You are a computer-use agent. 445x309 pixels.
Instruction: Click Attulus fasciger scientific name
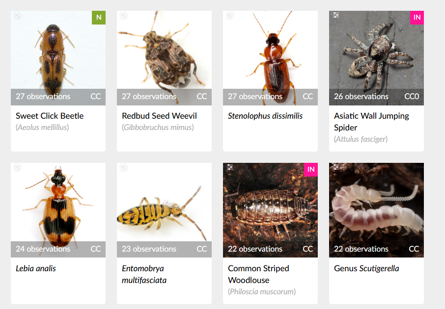pyautogui.click(x=361, y=139)
